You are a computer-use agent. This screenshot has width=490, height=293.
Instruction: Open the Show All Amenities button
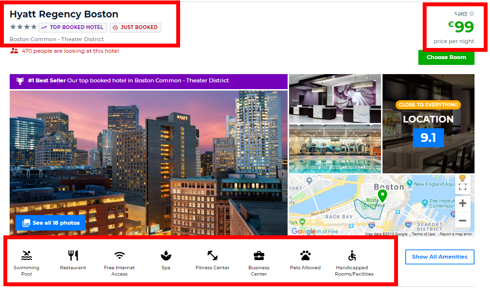coord(440,257)
